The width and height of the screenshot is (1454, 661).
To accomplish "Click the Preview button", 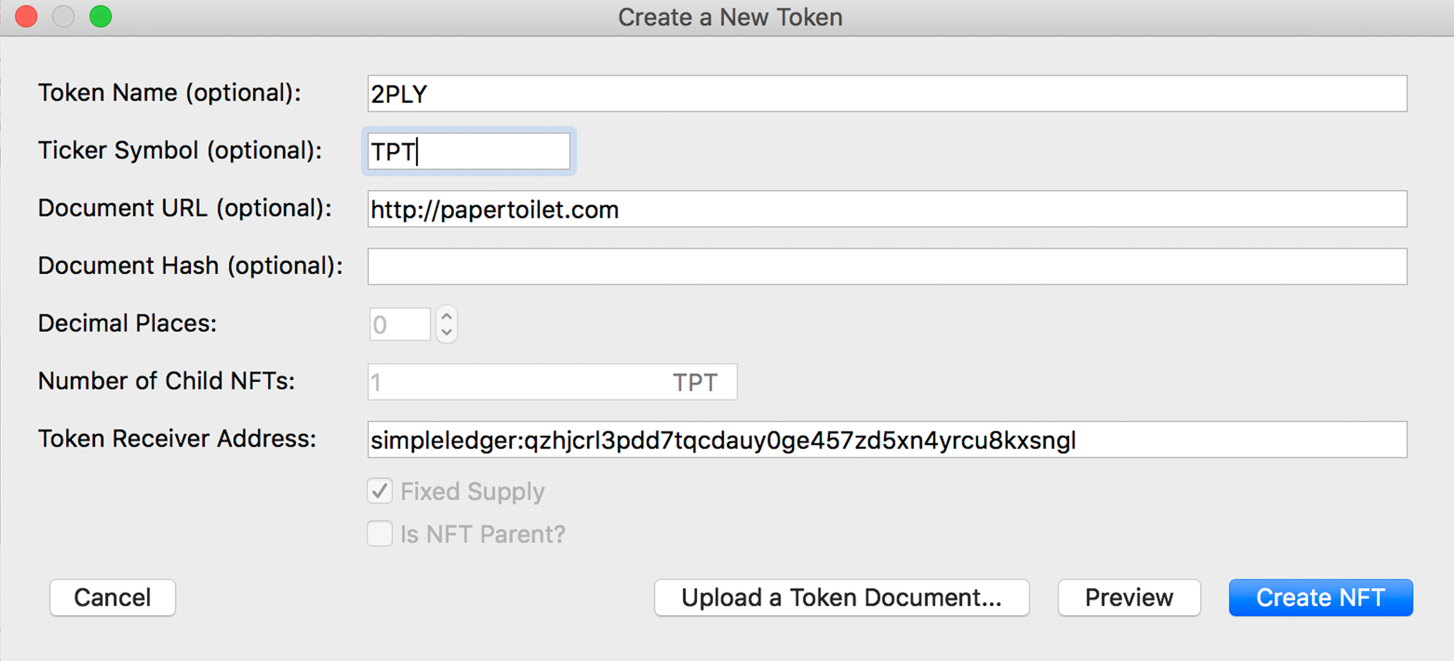I will tap(1129, 597).
